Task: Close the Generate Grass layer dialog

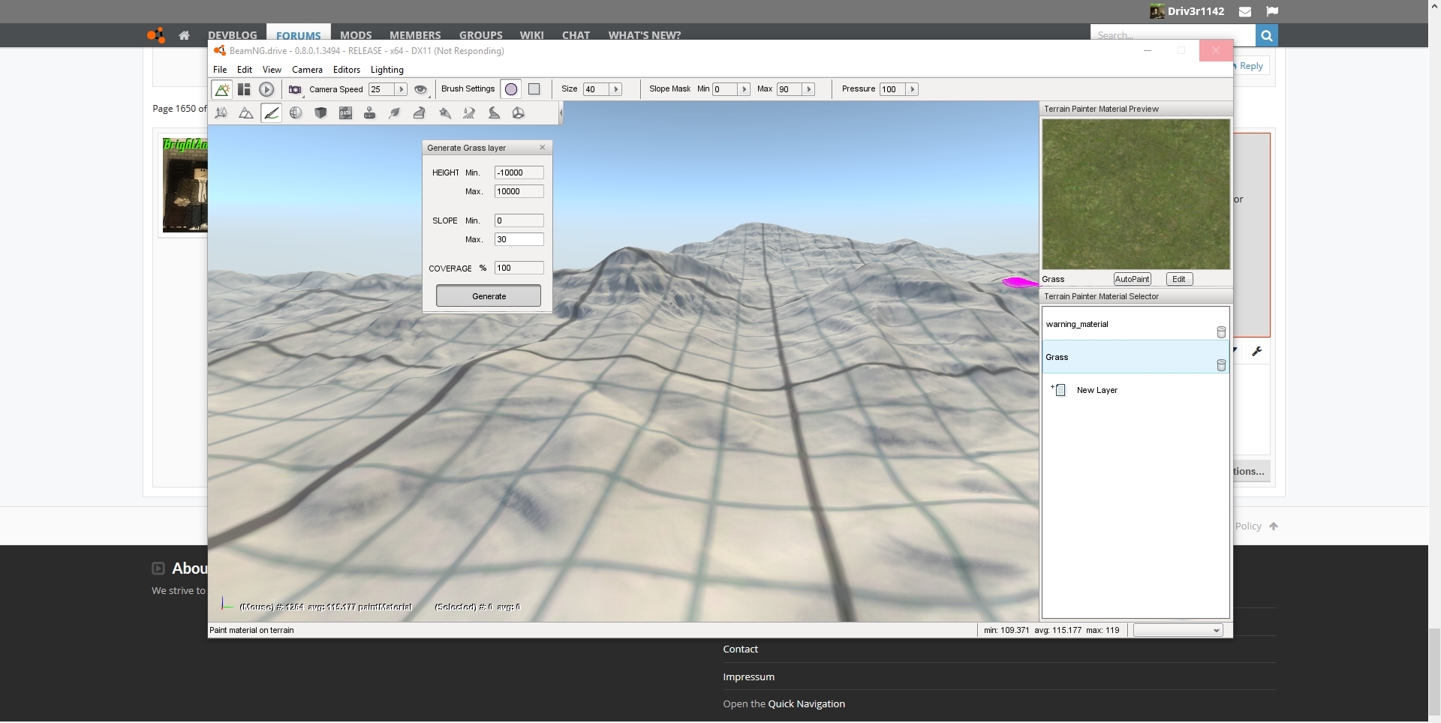Action: [x=543, y=148]
